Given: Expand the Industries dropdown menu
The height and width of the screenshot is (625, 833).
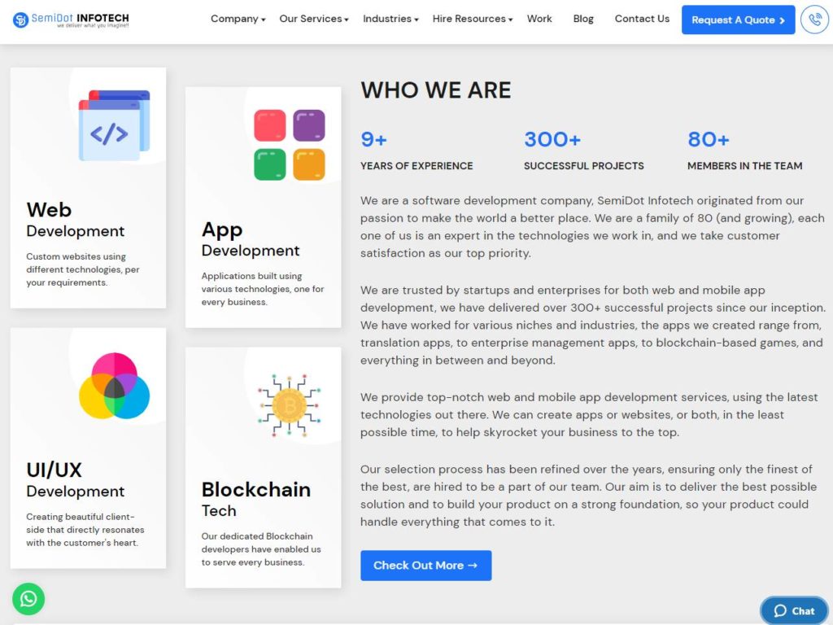Looking at the screenshot, I should pos(390,19).
